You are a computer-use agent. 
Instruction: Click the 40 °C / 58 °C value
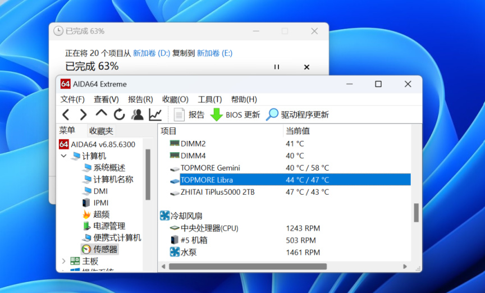(x=307, y=168)
